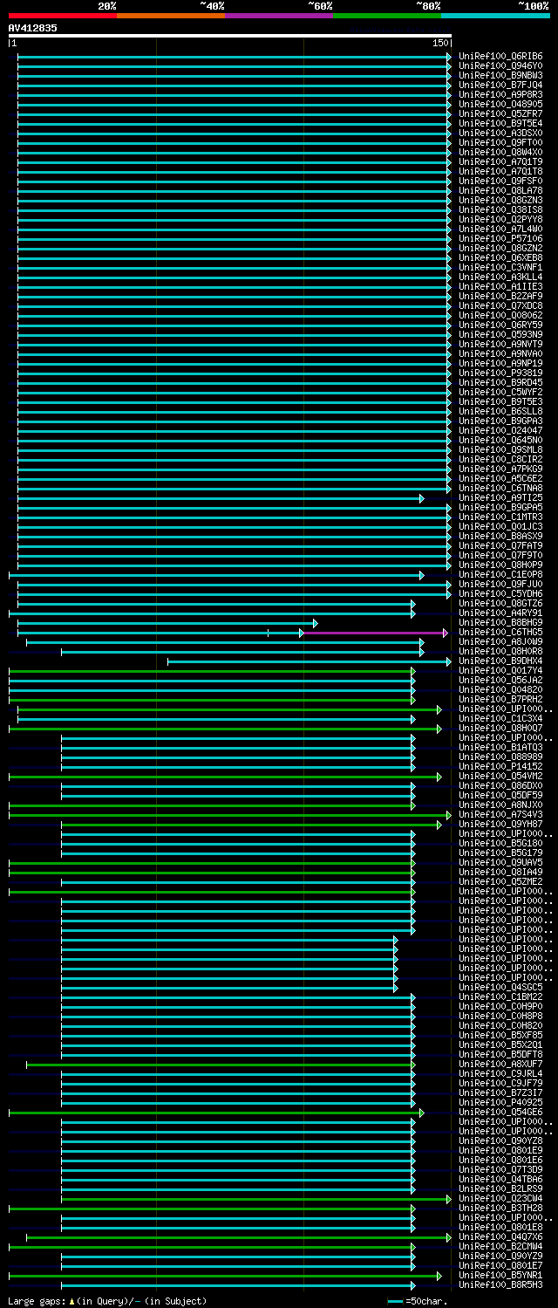Open hit UniRef100_Q593N9
This screenshot has height=1308, width=558.
pos(500,334)
